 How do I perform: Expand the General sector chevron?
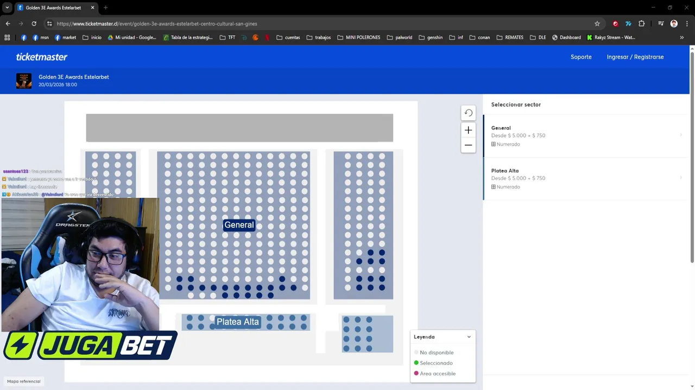click(x=681, y=135)
